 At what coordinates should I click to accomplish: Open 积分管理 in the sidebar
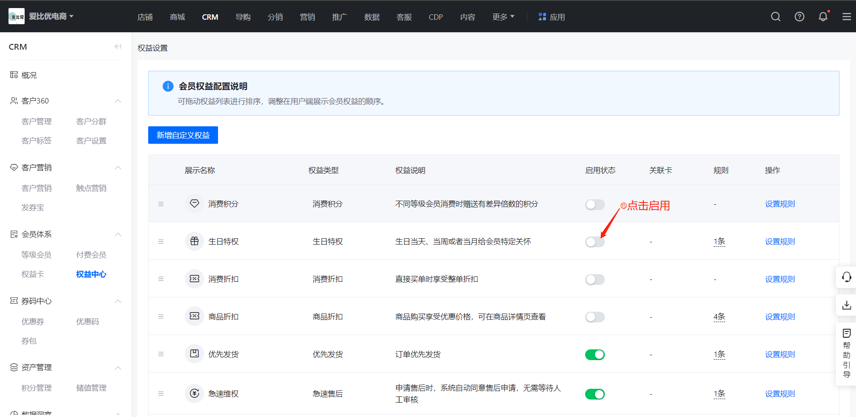37,388
